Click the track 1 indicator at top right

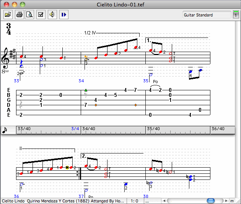point(236,15)
